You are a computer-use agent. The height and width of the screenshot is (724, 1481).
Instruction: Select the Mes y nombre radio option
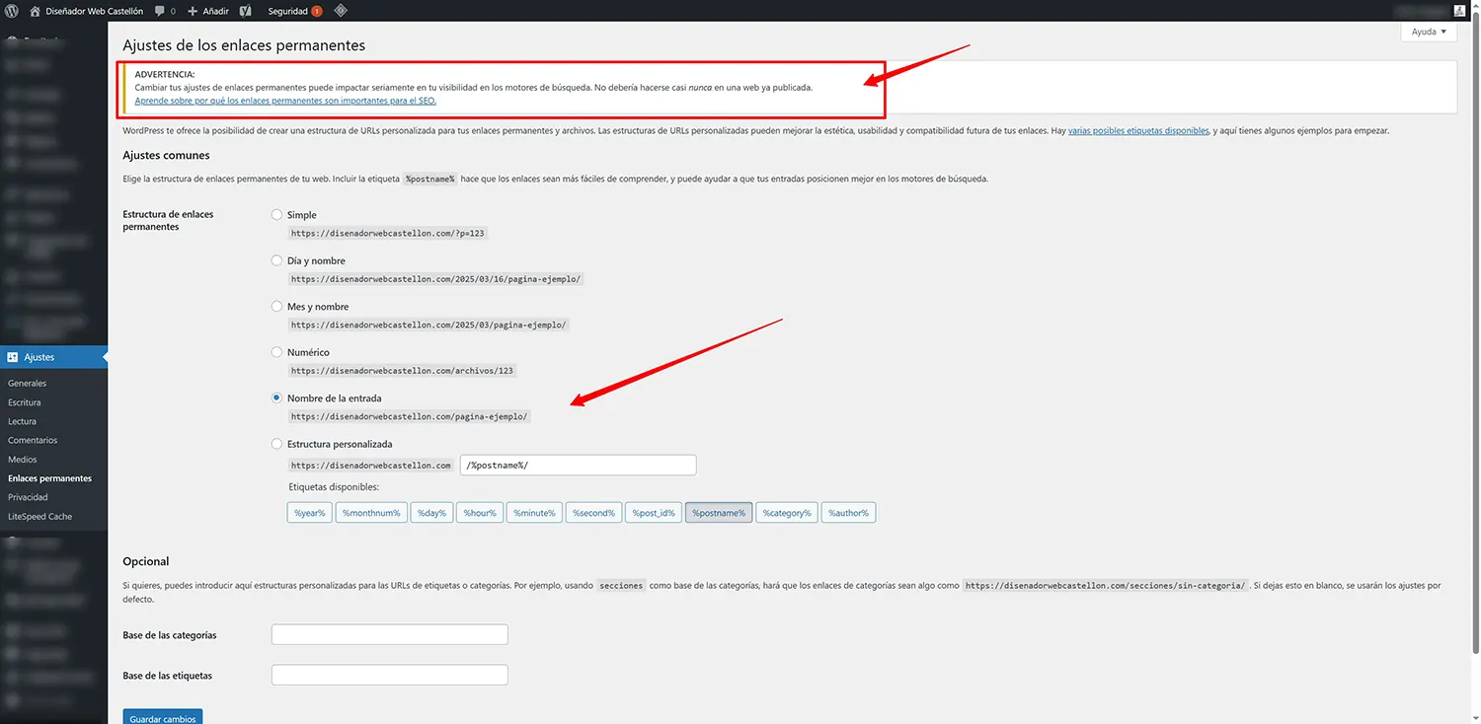click(276, 306)
